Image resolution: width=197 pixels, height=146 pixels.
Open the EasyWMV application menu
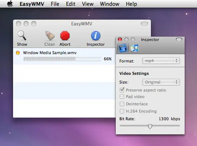32,4
